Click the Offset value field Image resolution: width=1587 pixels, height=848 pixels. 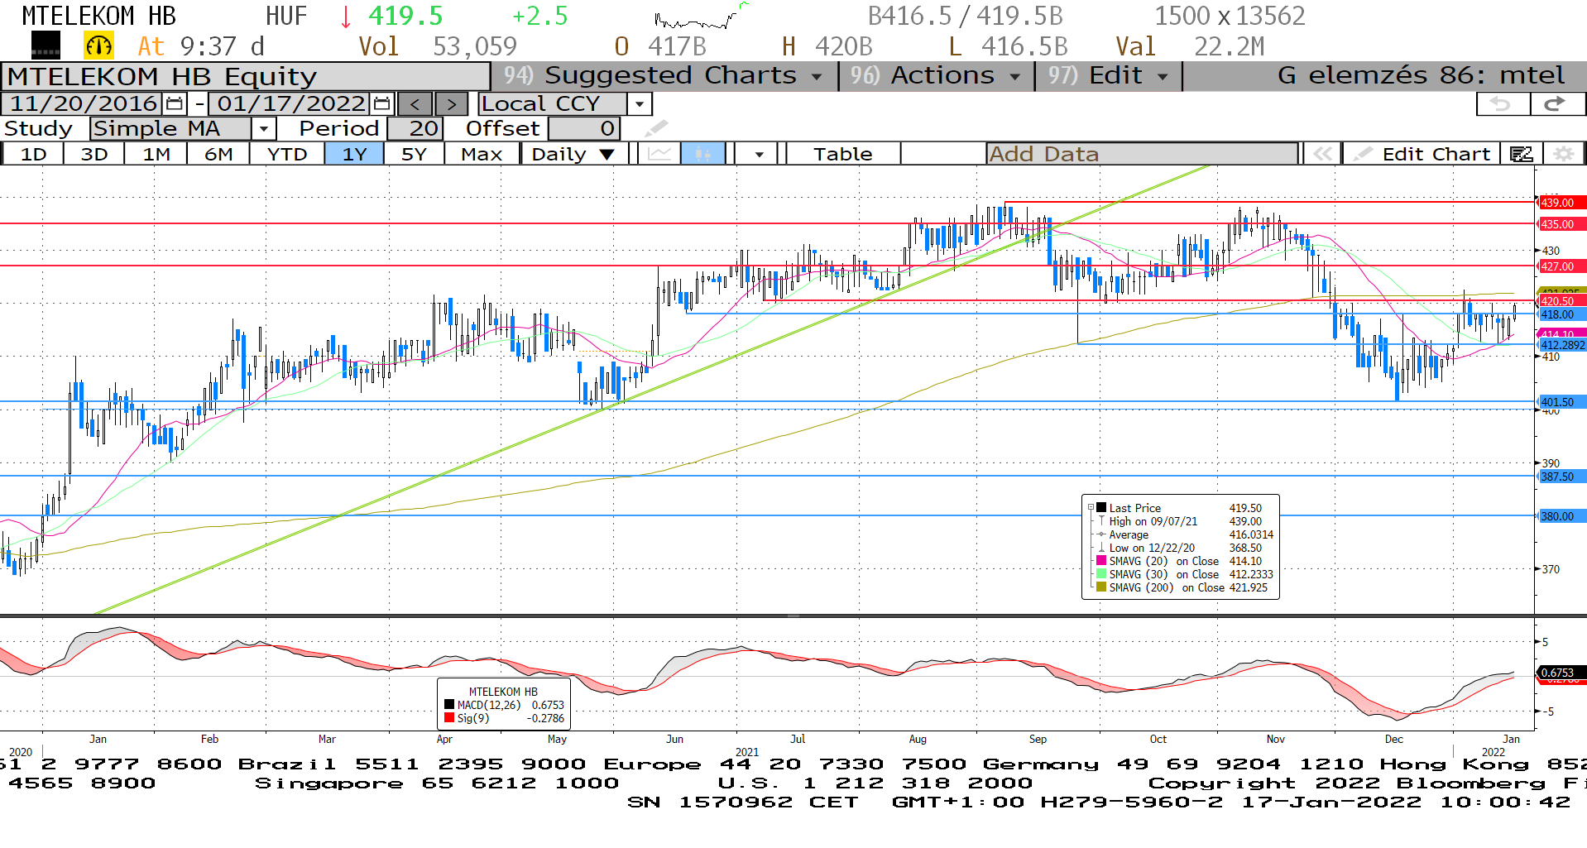tap(584, 128)
